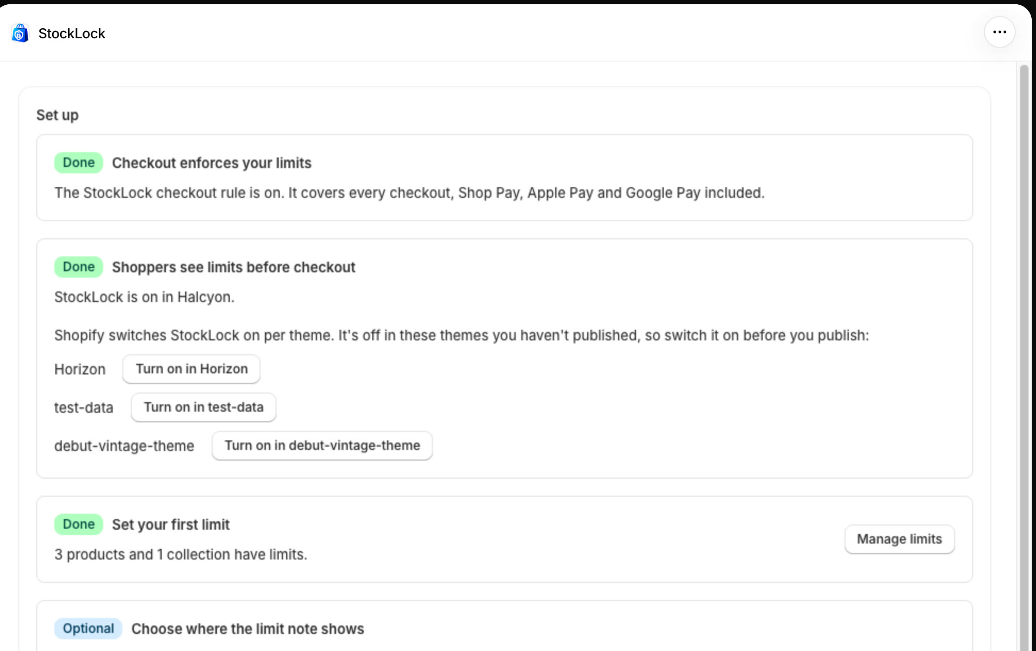Click Choose where the limit note shows heading
This screenshot has width=1036, height=651.
tap(248, 629)
